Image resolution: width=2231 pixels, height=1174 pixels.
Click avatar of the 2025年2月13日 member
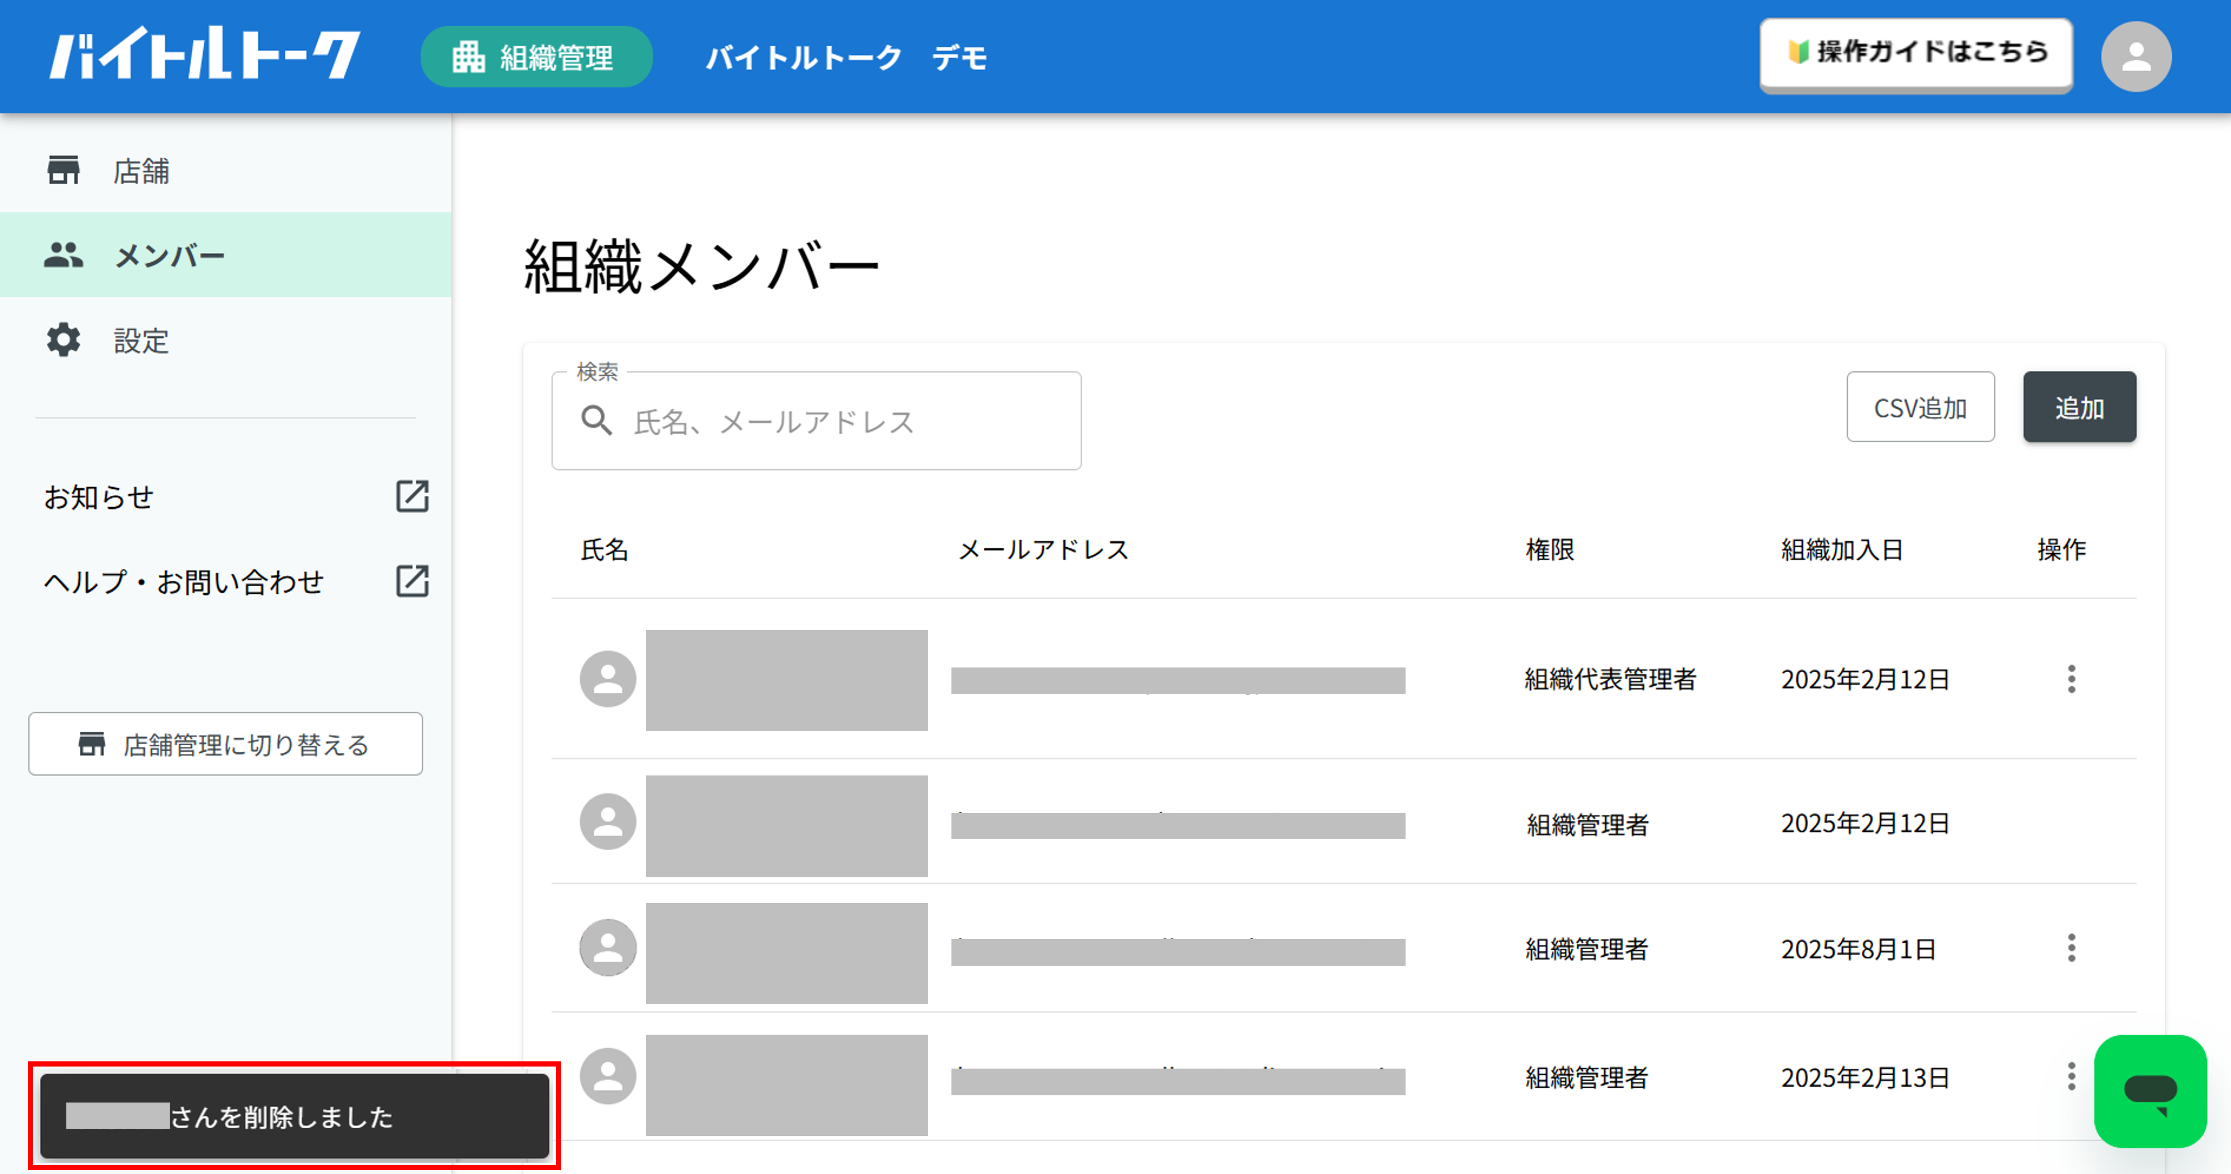click(608, 1076)
